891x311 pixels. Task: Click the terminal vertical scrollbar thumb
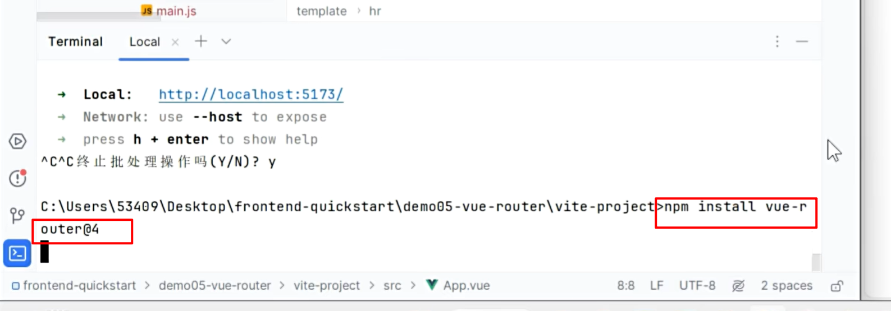coord(816,262)
